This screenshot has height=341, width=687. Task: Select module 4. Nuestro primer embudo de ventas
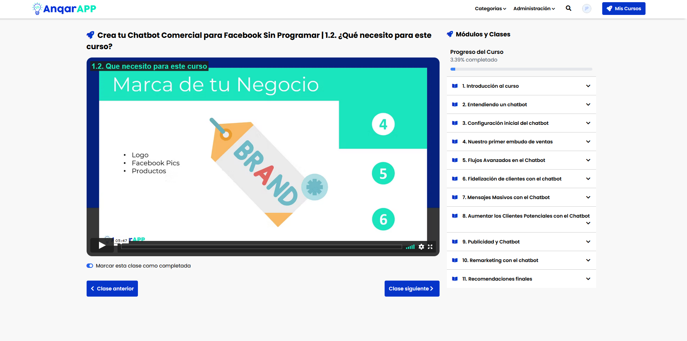click(x=521, y=142)
